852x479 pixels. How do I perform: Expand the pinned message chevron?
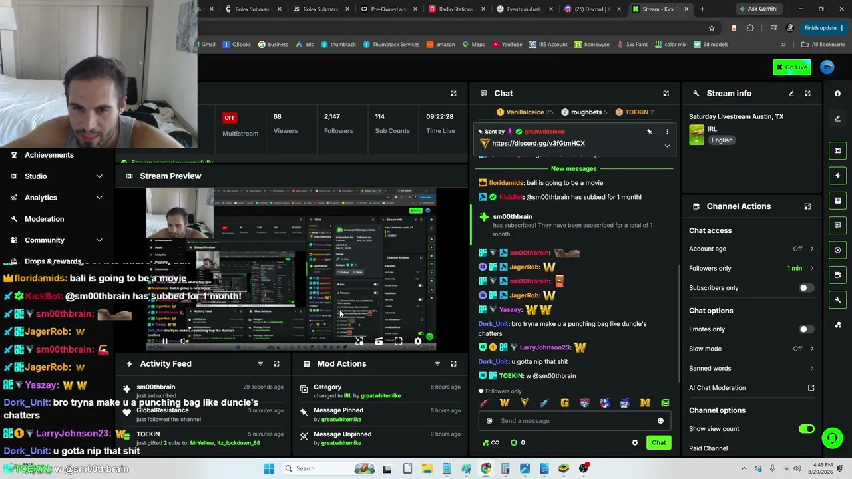tap(667, 146)
